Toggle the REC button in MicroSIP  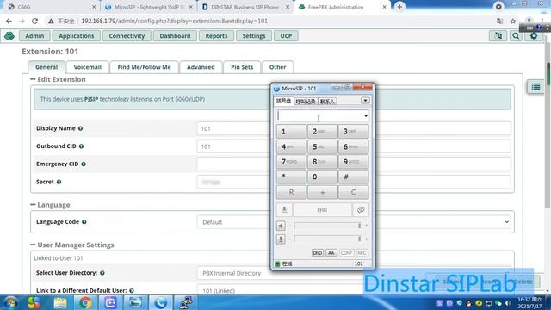tap(362, 253)
